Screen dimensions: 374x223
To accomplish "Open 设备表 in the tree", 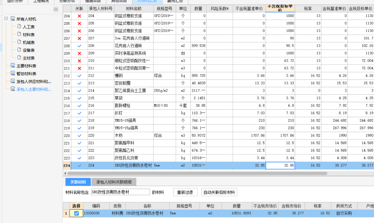I will (28, 50).
